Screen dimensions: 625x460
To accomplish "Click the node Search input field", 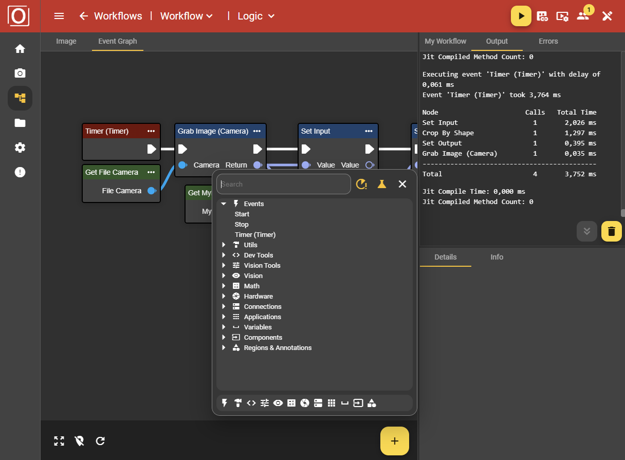I will pos(284,184).
